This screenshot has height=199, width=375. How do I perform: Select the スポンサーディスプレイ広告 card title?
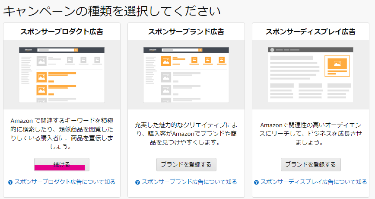[x=311, y=32]
